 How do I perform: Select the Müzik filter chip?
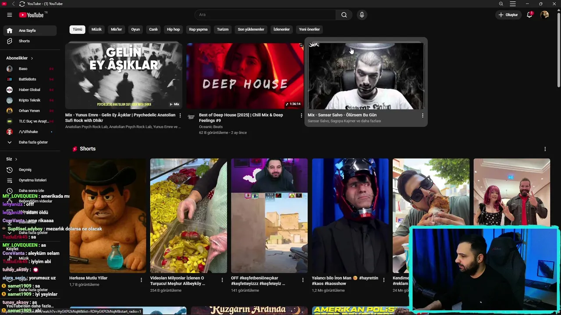click(x=96, y=29)
